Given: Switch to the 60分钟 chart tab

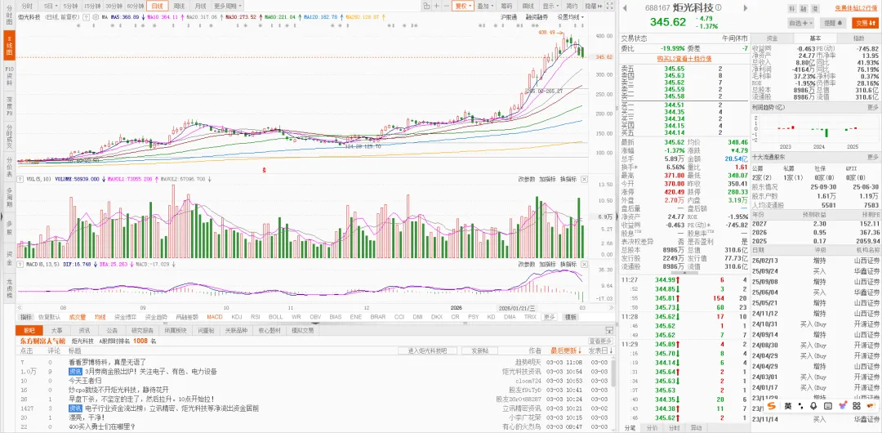Looking at the screenshot, I should (x=136, y=6).
